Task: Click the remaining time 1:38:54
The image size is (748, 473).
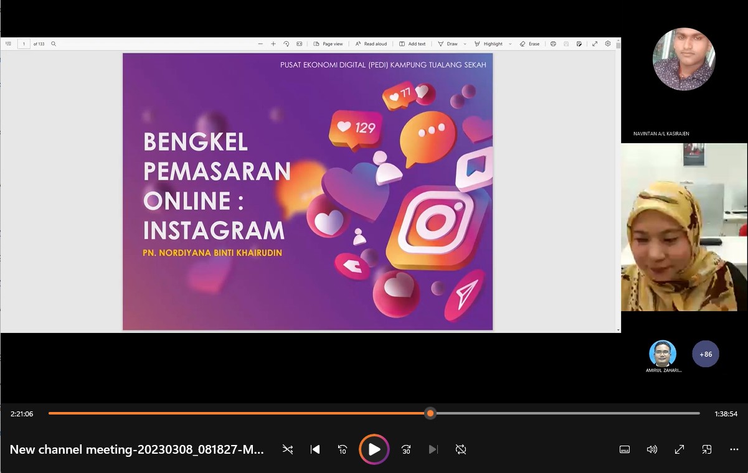Action: (x=726, y=414)
